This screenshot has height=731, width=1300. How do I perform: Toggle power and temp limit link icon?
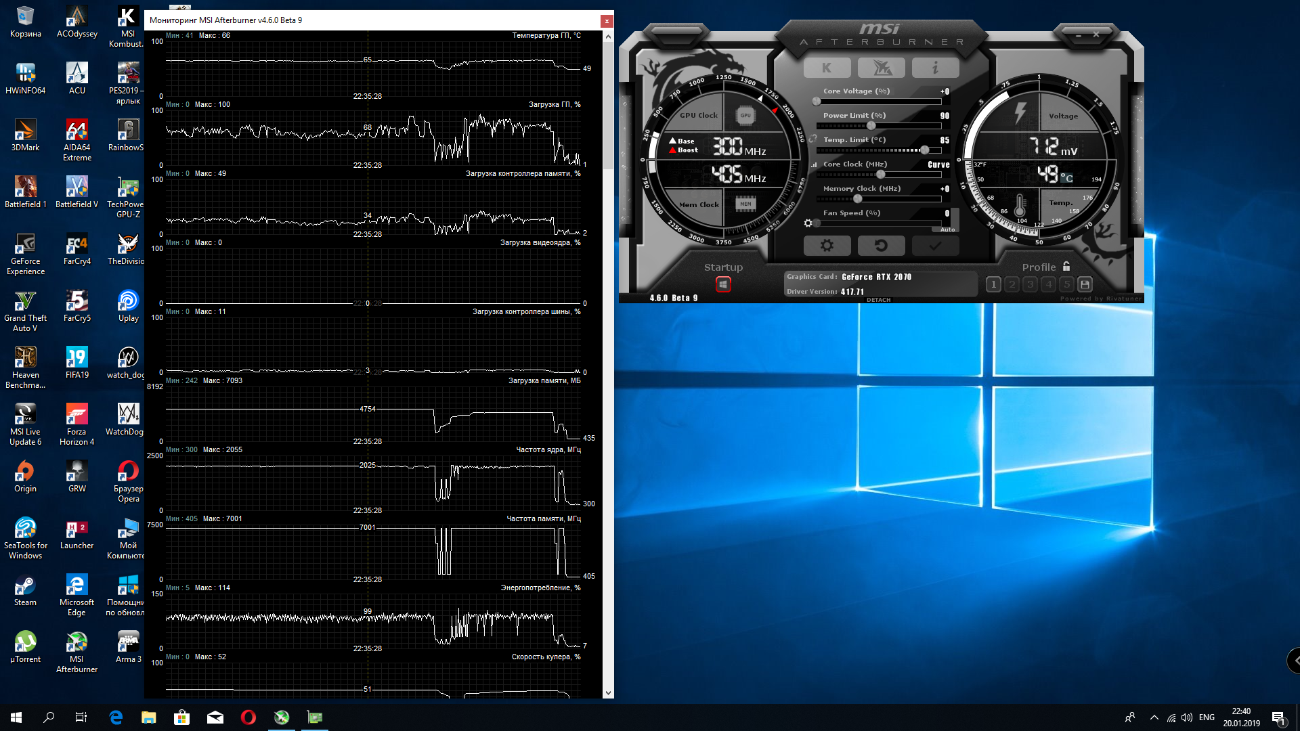click(812, 139)
